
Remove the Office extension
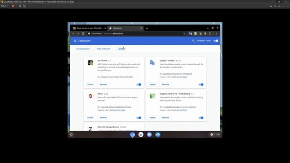point(103,118)
